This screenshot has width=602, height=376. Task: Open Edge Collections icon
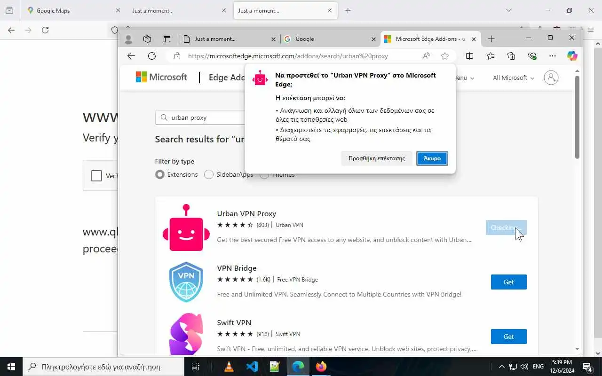coord(511,56)
